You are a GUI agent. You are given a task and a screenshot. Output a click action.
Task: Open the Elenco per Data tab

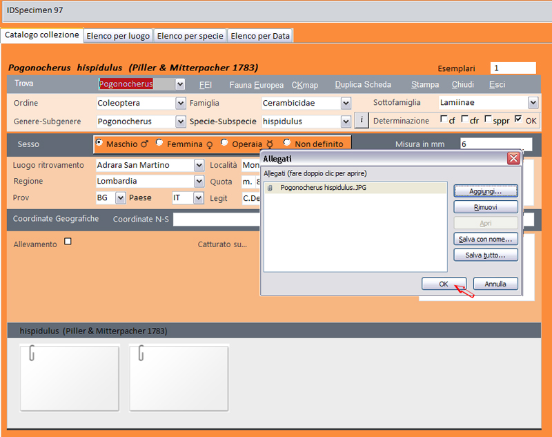(x=260, y=36)
